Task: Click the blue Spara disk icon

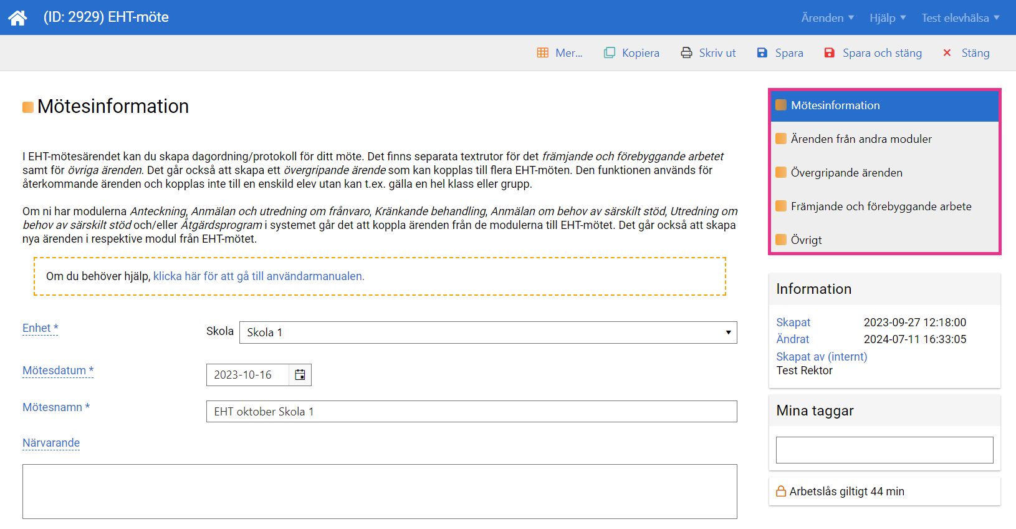Action: (x=762, y=53)
